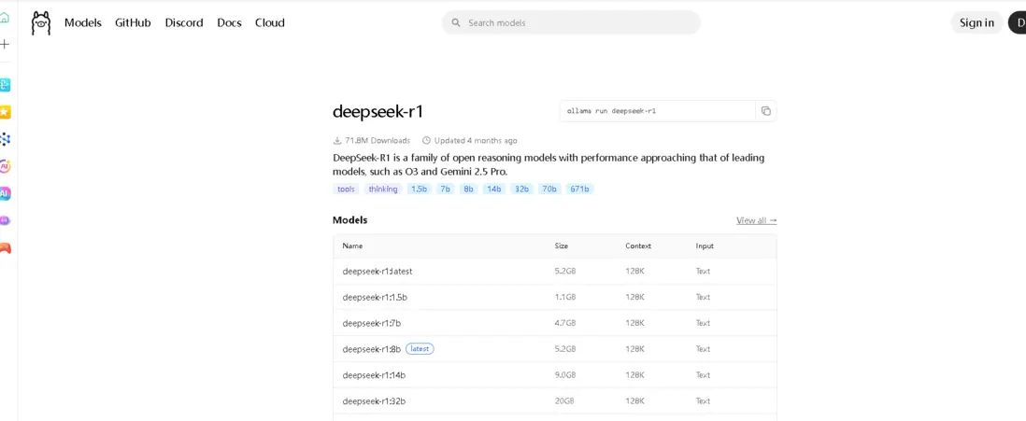Copy the ollama run command
The image size is (1026, 421).
[766, 111]
